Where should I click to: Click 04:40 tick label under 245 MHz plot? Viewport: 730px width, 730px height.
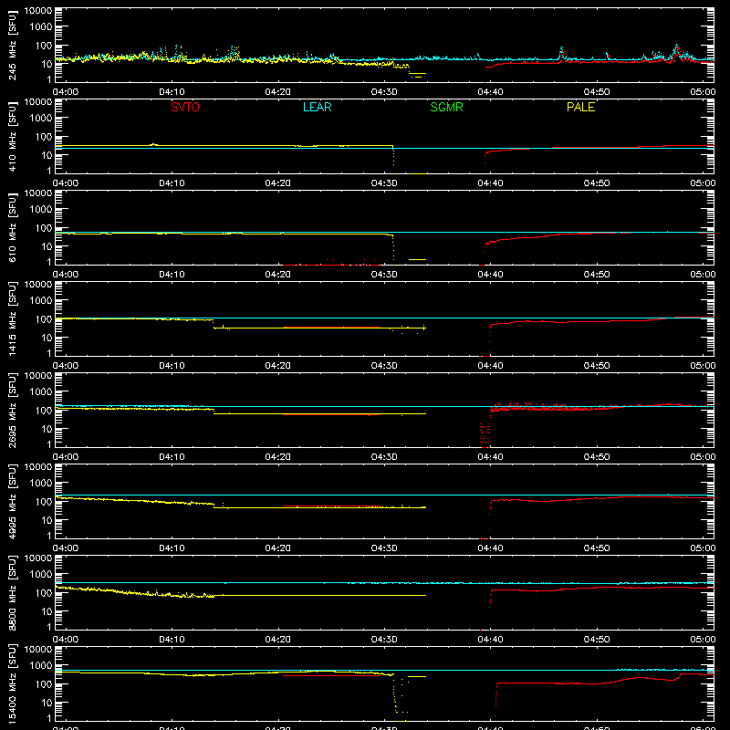pyautogui.click(x=490, y=92)
